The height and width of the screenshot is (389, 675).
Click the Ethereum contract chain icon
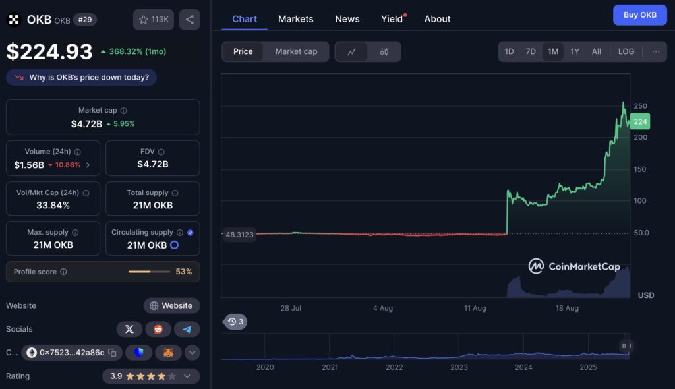coord(32,353)
